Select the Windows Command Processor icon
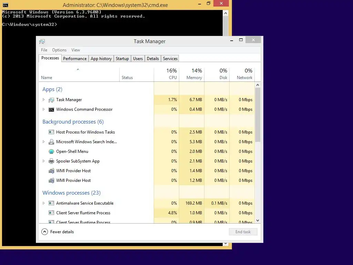The width and height of the screenshot is (353, 265). pyautogui.click(x=51, y=109)
